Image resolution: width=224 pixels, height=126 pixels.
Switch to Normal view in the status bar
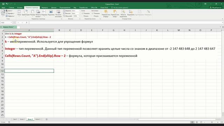(x=192, y=122)
